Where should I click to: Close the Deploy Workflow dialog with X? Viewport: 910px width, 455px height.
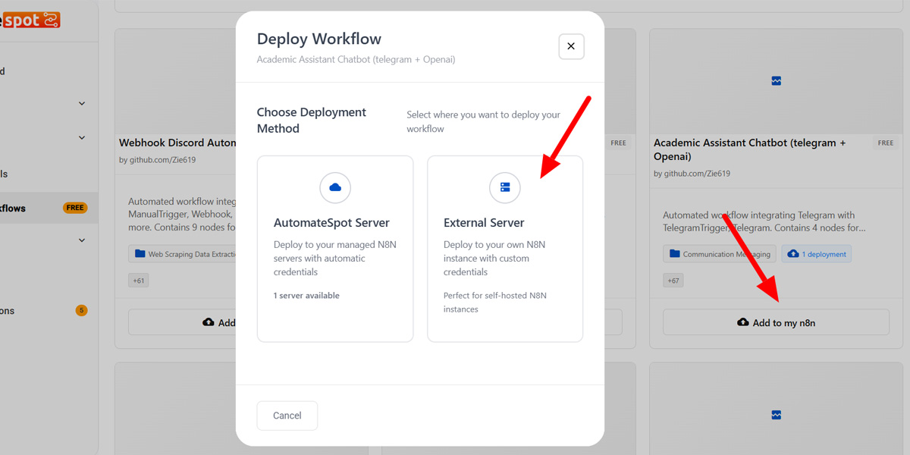click(x=571, y=46)
